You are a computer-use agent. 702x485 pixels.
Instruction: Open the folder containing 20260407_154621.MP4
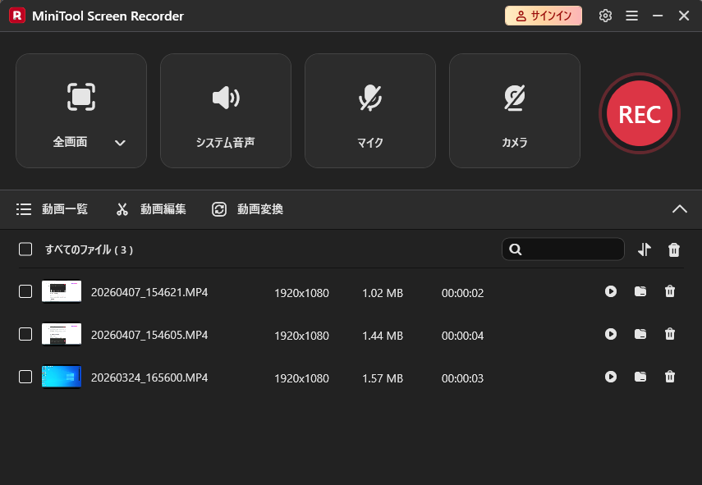pos(640,291)
